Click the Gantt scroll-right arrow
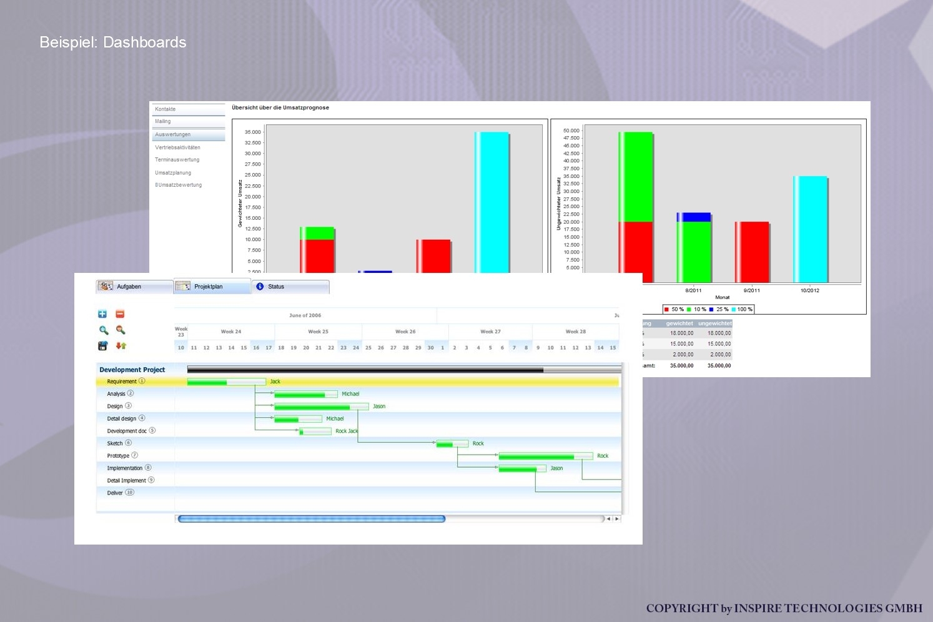The width and height of the screenshot is (933, 622). [x=617, y=519]
